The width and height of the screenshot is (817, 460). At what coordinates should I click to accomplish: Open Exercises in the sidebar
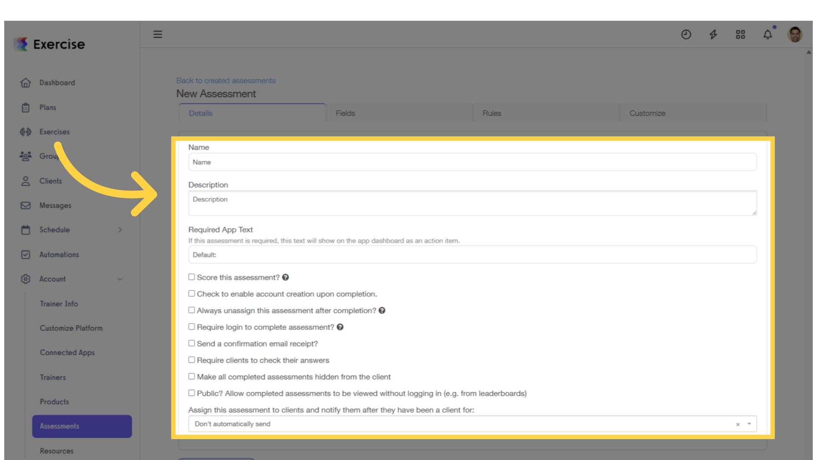tap(54, 132)
